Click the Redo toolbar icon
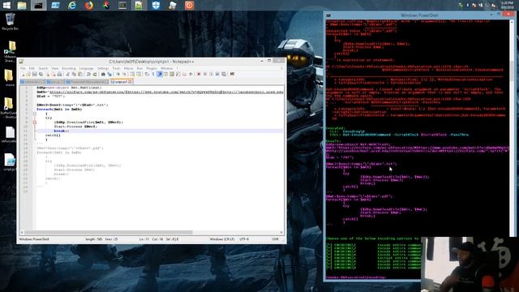The width and height of the screenshot is (519, 292). [95, 74]
